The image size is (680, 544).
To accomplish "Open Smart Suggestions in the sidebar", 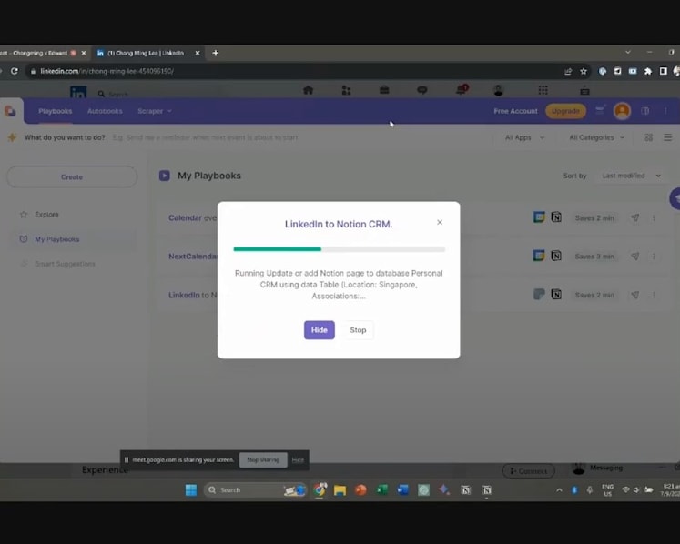I will (x=65, y=264).
